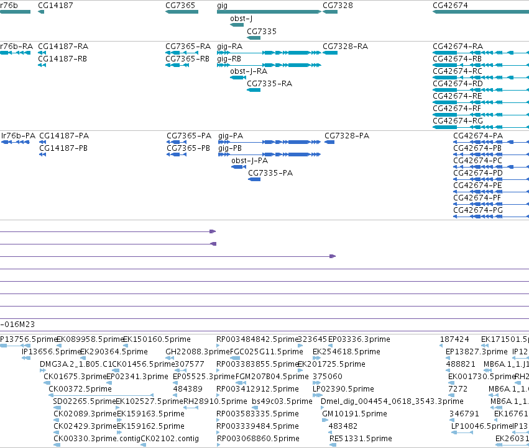The image size is (529, 448).
Task: Select EST CK00330.3prime.contig
Action: [97, 439]
